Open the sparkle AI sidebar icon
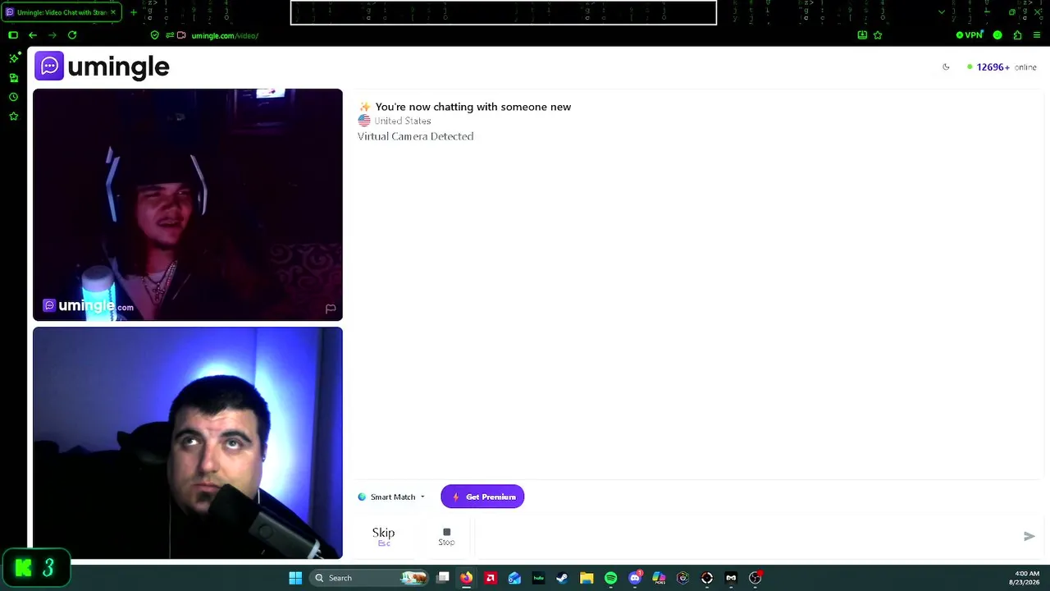This screenshot has height=591, width=1050. click(14, 57)
